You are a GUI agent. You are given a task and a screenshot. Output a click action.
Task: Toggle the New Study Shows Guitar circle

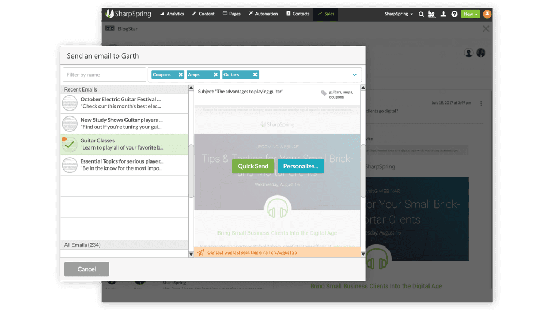coord(70,124)
